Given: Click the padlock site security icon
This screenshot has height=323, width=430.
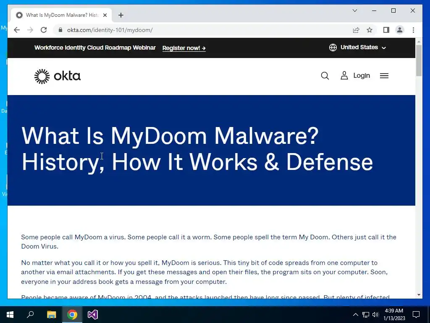Looking at the screenshot, I should (x=60, y=30).
